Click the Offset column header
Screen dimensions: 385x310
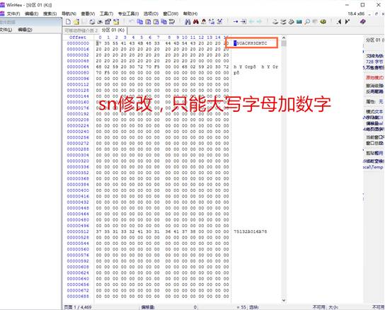pos(78,38)
